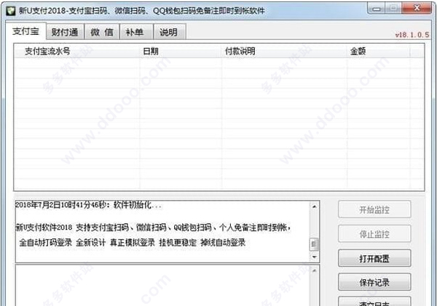
Task: Save records with 保存记录 button
Action: 374,282
